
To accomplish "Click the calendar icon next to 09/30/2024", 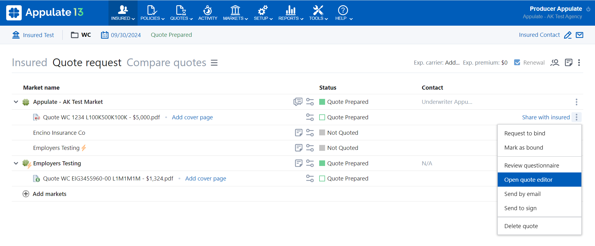I will [104, 35].
